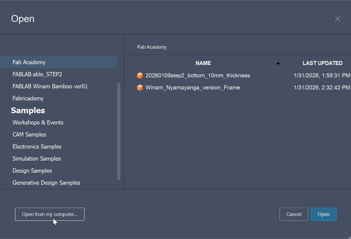The image size is (351, 239).
Task: Browse the Electronics Samples folder
Action: pyautogui.click(x=37, y=146)
